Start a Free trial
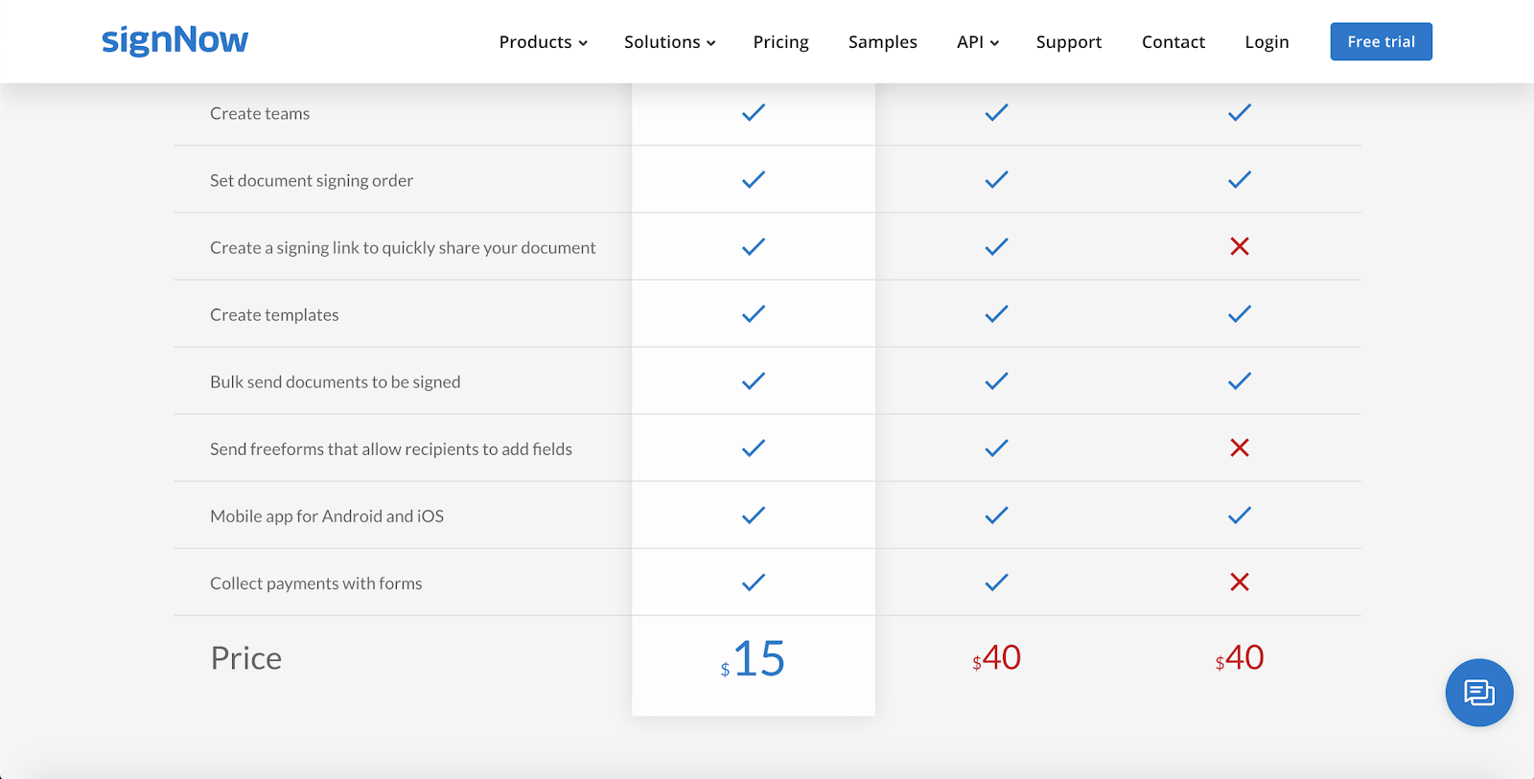Image resolution: width=1534 pixels, height=779 pixels. click(x=1381, y=42)
